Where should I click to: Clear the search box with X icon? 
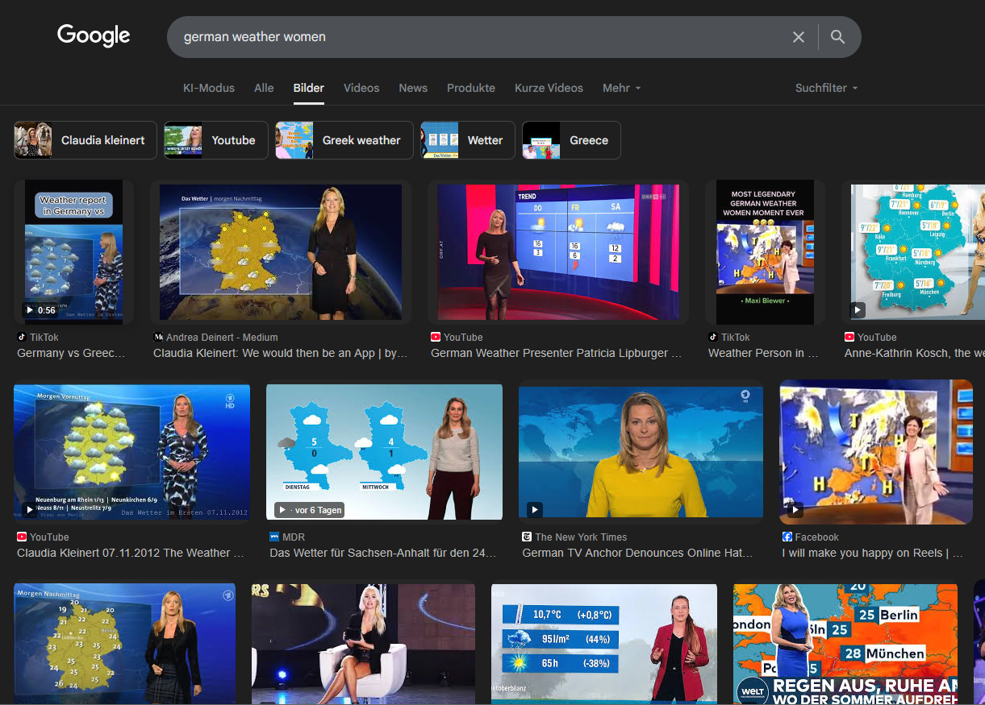(798, 37)
